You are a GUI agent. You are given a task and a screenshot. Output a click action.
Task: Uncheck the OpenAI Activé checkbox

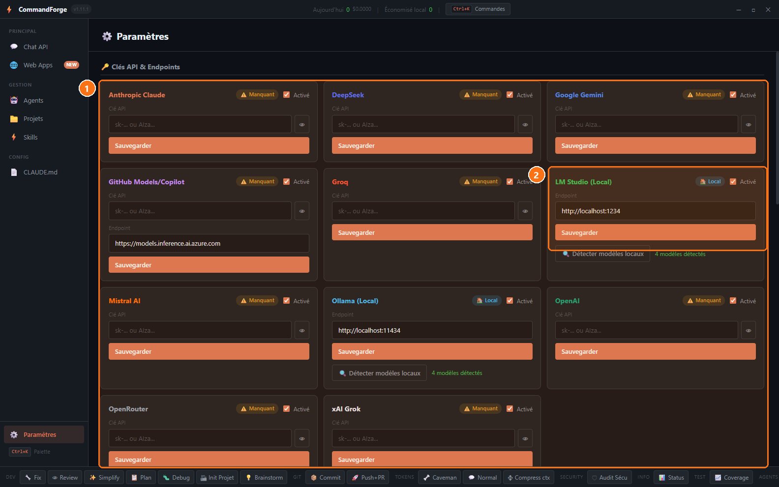coord(733,301)
